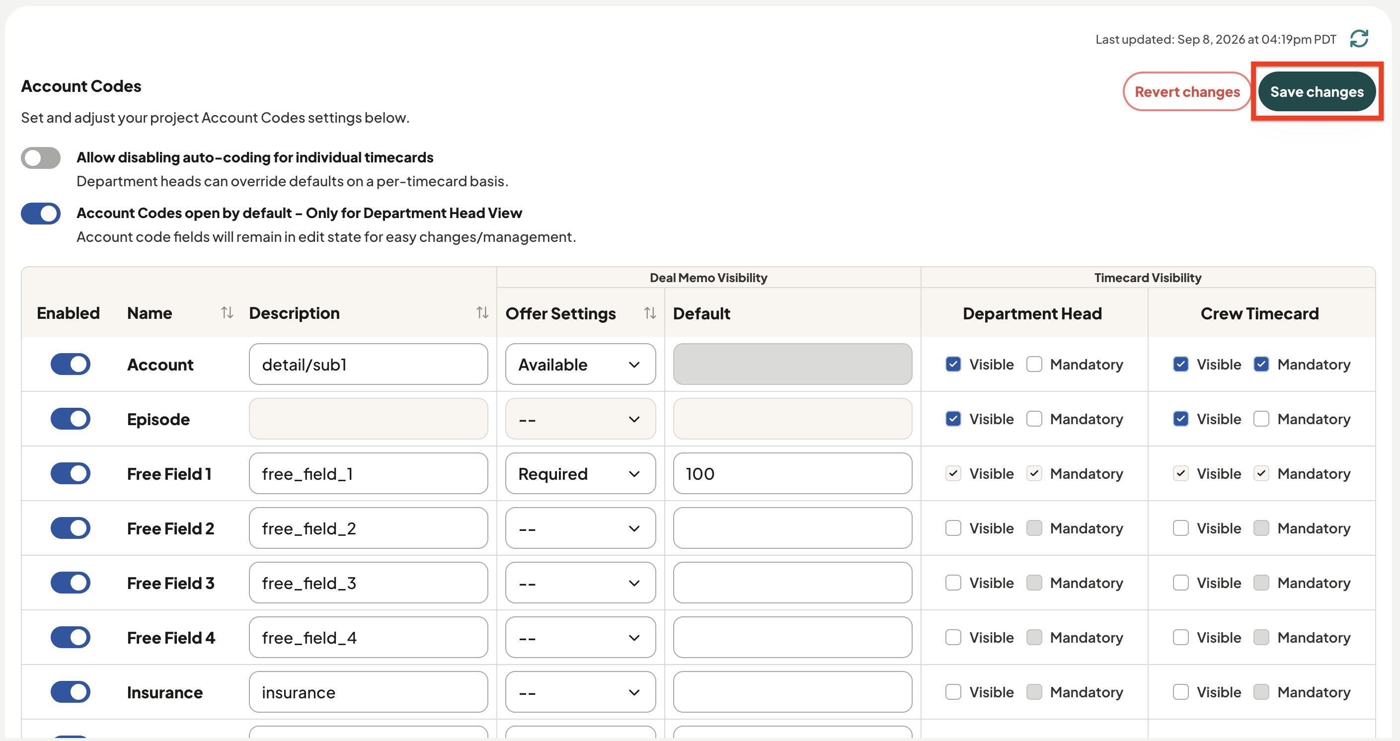Click Save changes button
This screenshot has width=1400, height=741.
[1317, 92]
